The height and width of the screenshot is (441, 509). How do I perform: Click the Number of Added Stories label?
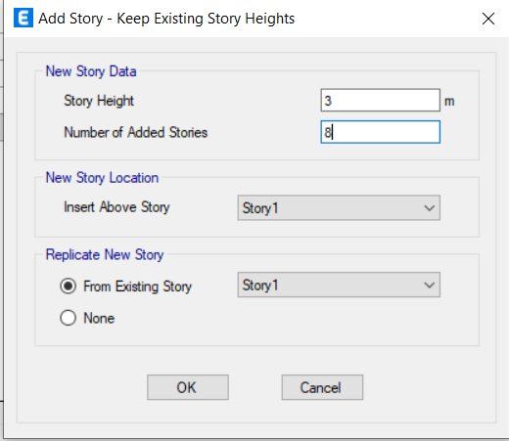tap(135, 132)
